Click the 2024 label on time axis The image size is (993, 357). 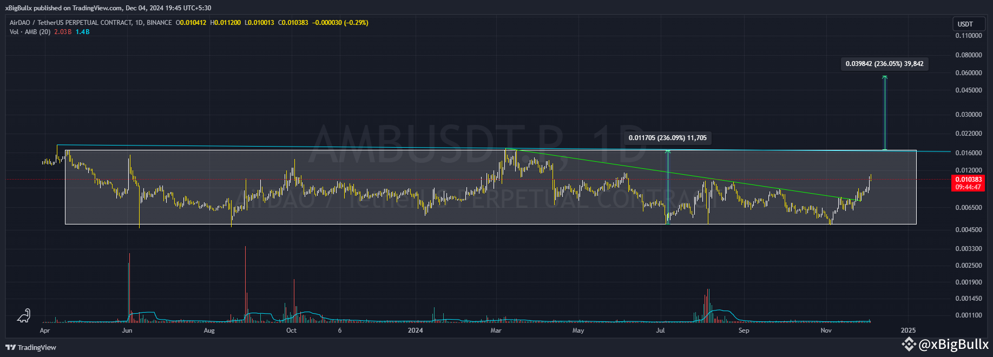[x=415, y=330]
